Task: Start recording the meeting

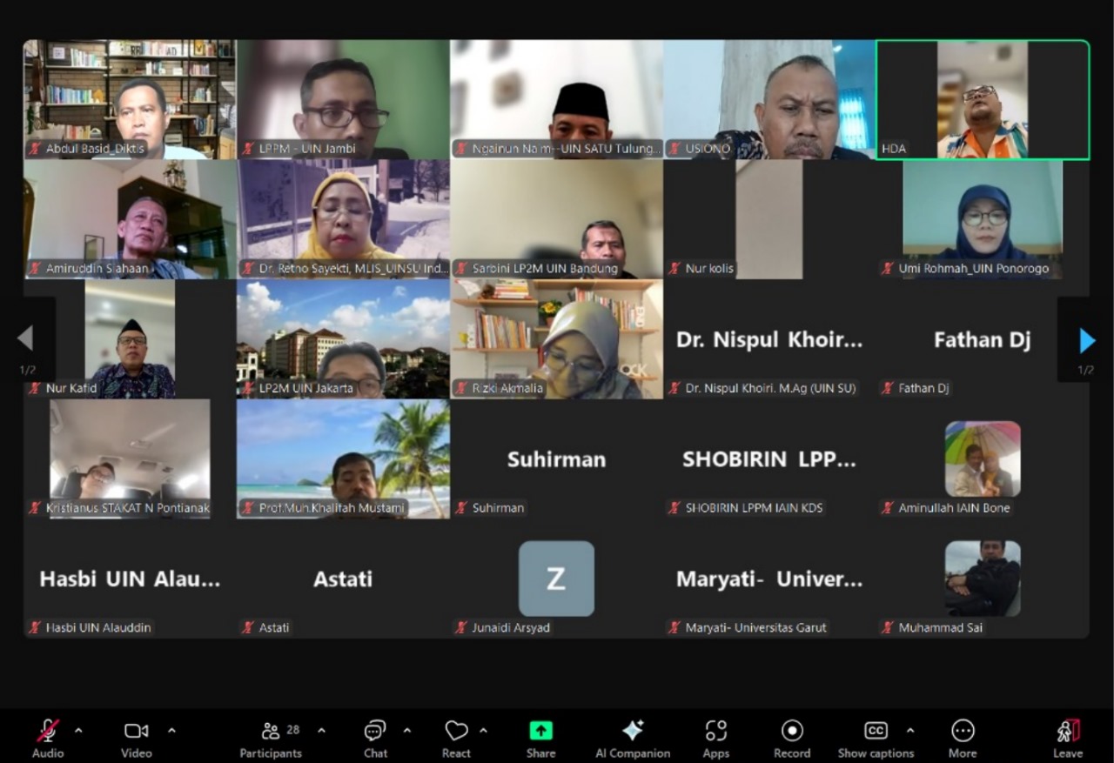Action: point(792,739)
